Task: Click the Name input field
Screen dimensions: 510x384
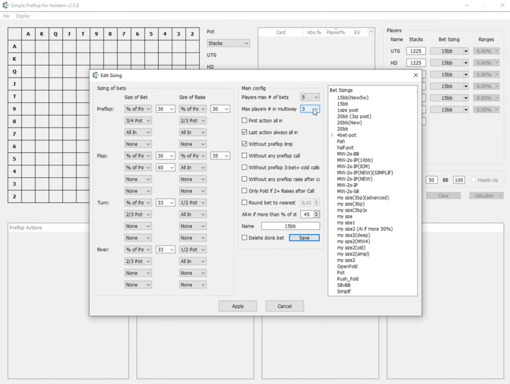Action: [290, 226]
